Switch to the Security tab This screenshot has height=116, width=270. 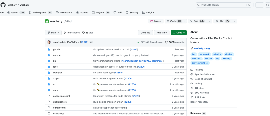132,12
